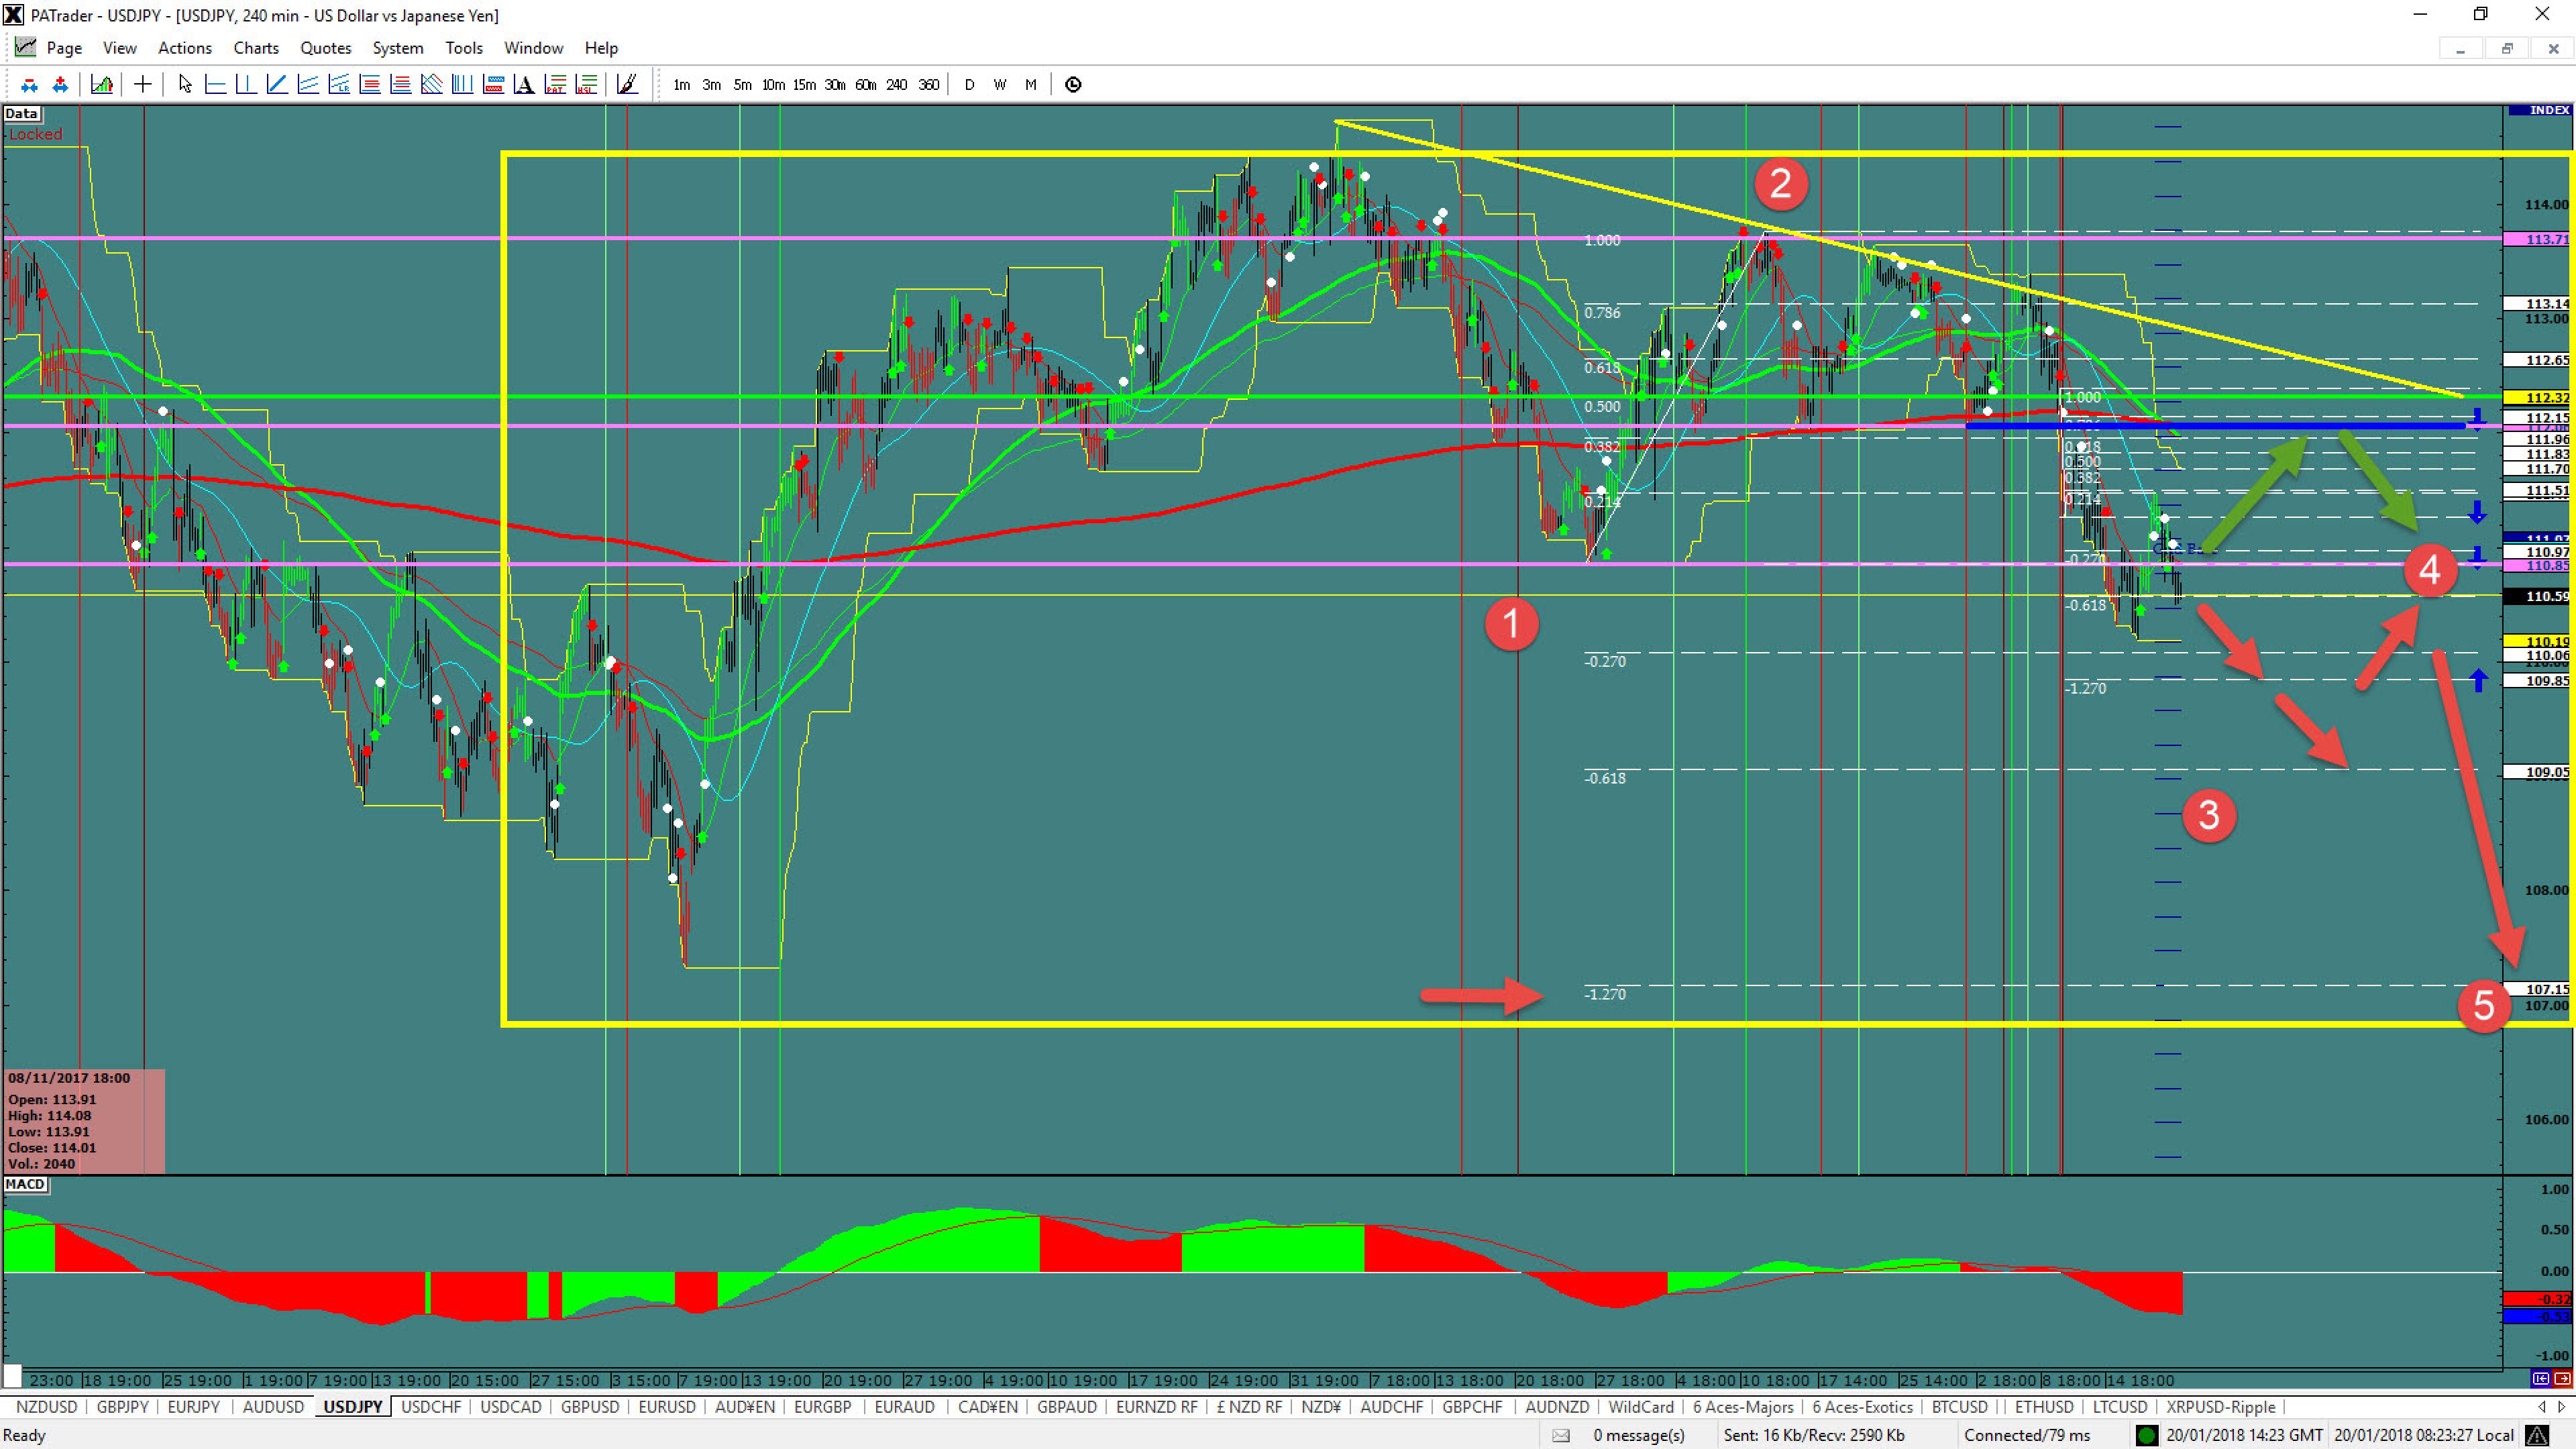Click the clock icon in toolbar

tap(1073, 85)
